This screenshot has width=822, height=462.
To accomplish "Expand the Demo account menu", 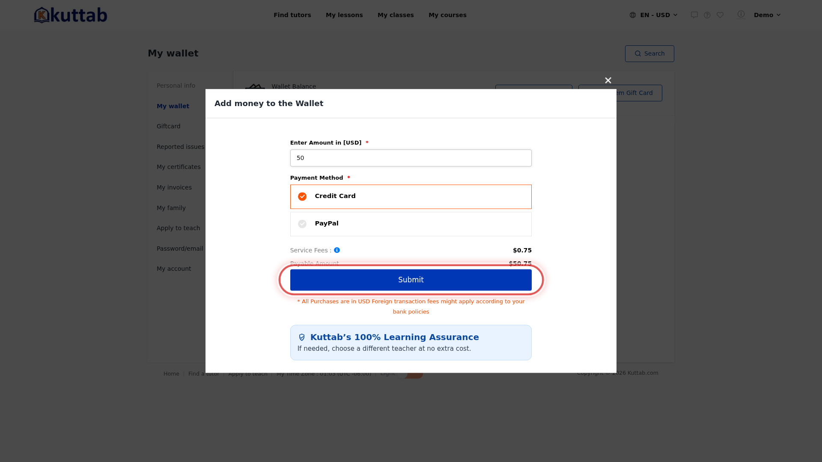I will pos(767,15).
